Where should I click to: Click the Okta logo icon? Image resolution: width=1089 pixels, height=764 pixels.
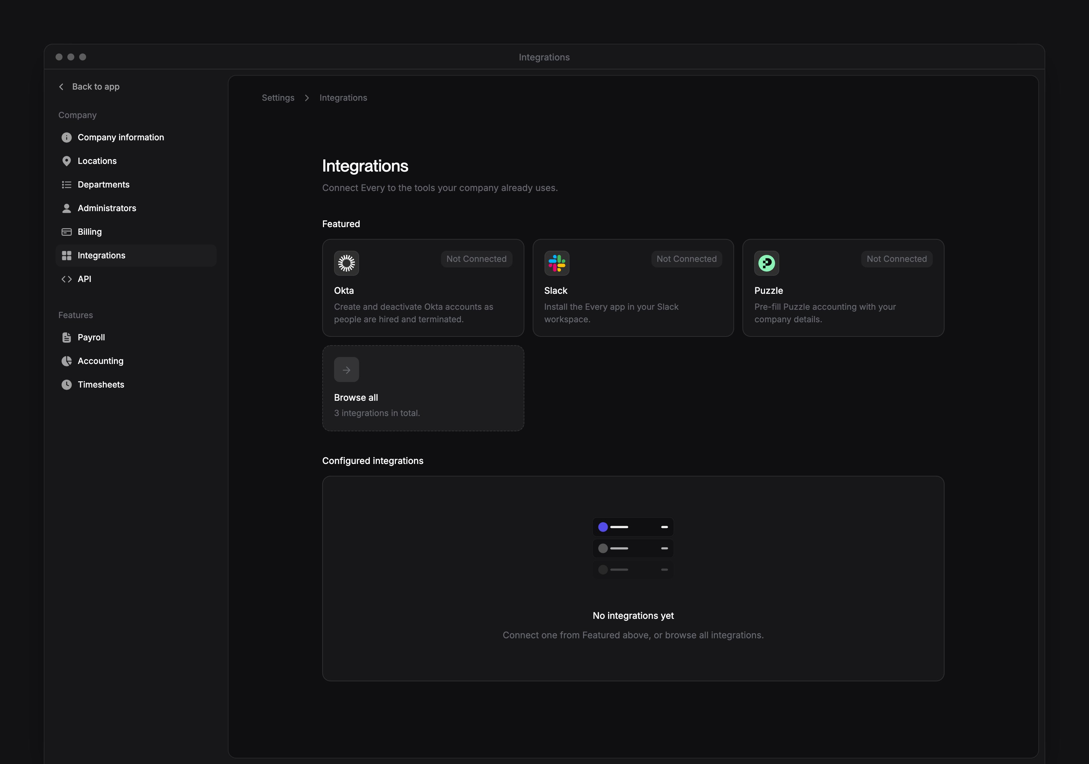click(x=346, y=263)
